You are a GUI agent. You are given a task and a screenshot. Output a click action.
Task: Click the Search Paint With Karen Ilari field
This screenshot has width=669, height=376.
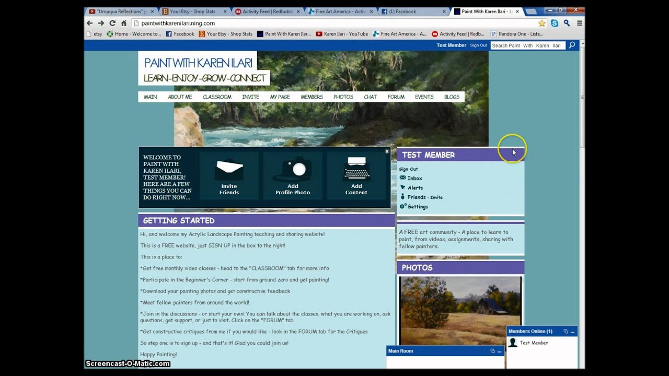click(528, 45)
